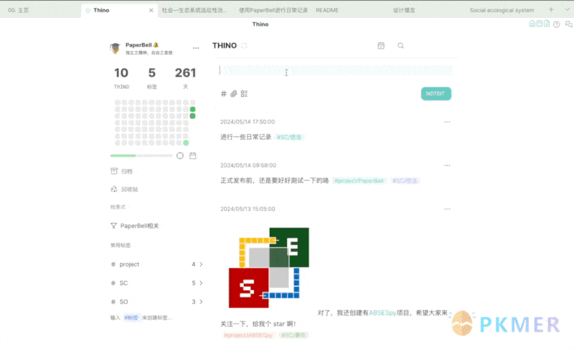574x353 pixels.
Task: Click the 261 天 count stat
Action: [x=185, y=78]
